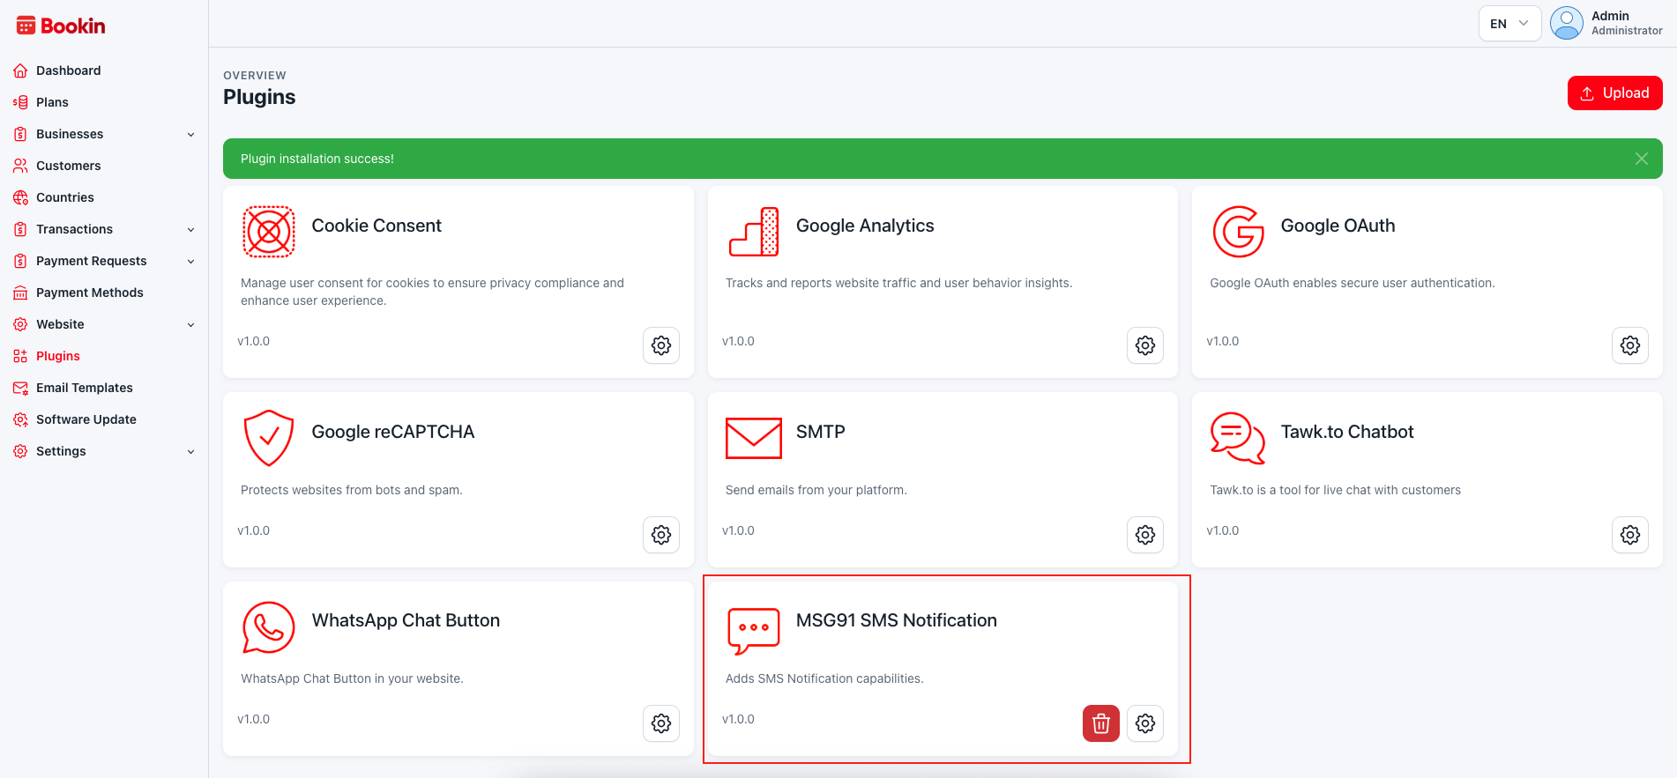The width and height of the screenshot is (1677, 778).
Task: Expand the Settings submenu chevron
Action: pyautogui.click(x=191, y=452)
